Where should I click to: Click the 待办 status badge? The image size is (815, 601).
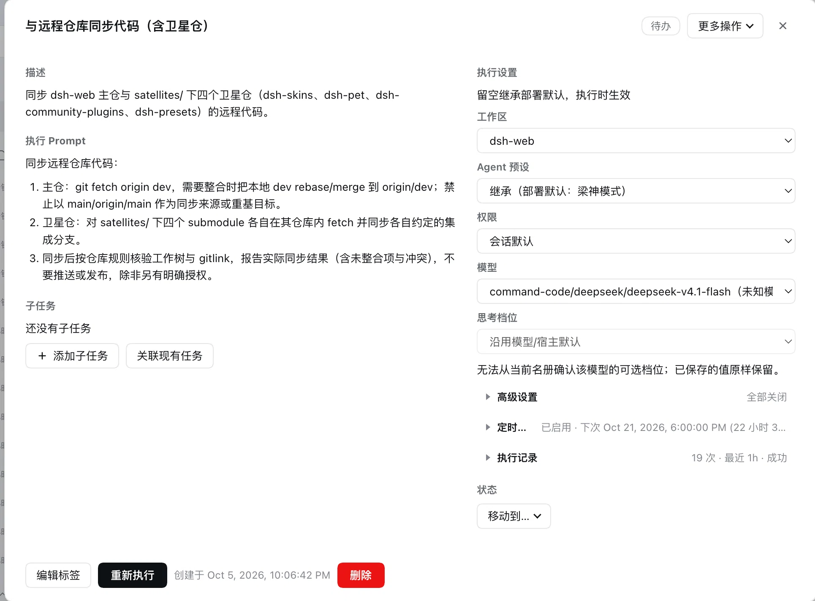660,26
